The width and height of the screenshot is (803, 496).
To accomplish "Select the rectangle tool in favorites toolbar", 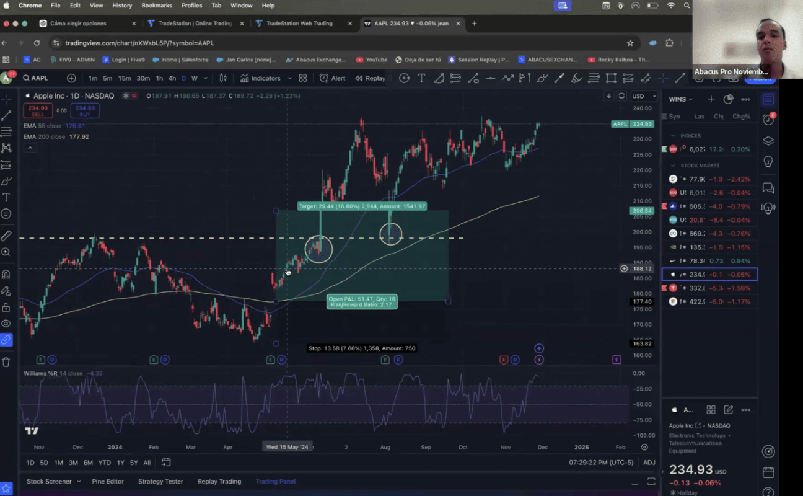I will tap(611, 78).
